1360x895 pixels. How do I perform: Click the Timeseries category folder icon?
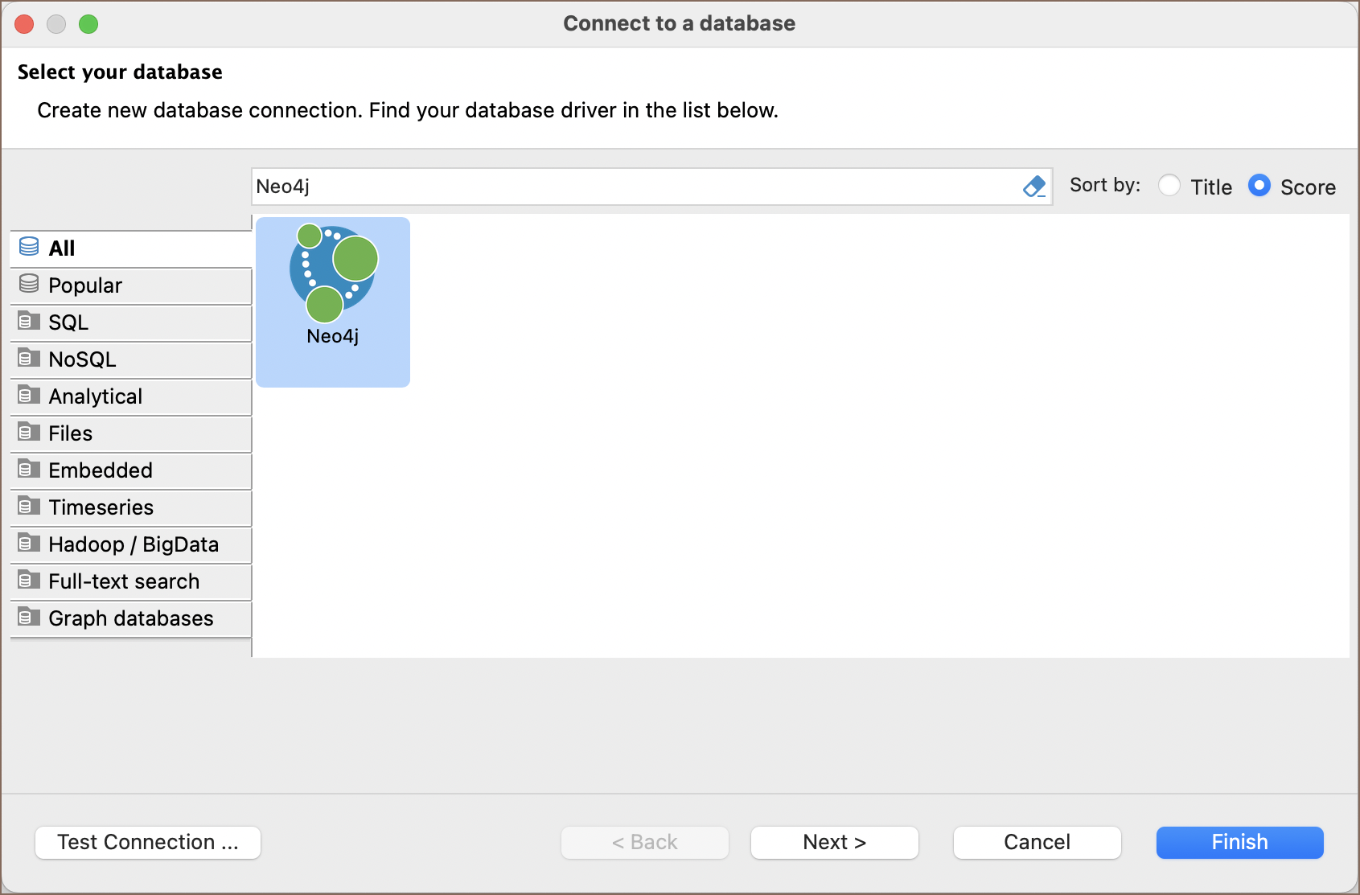pos(29,506)
